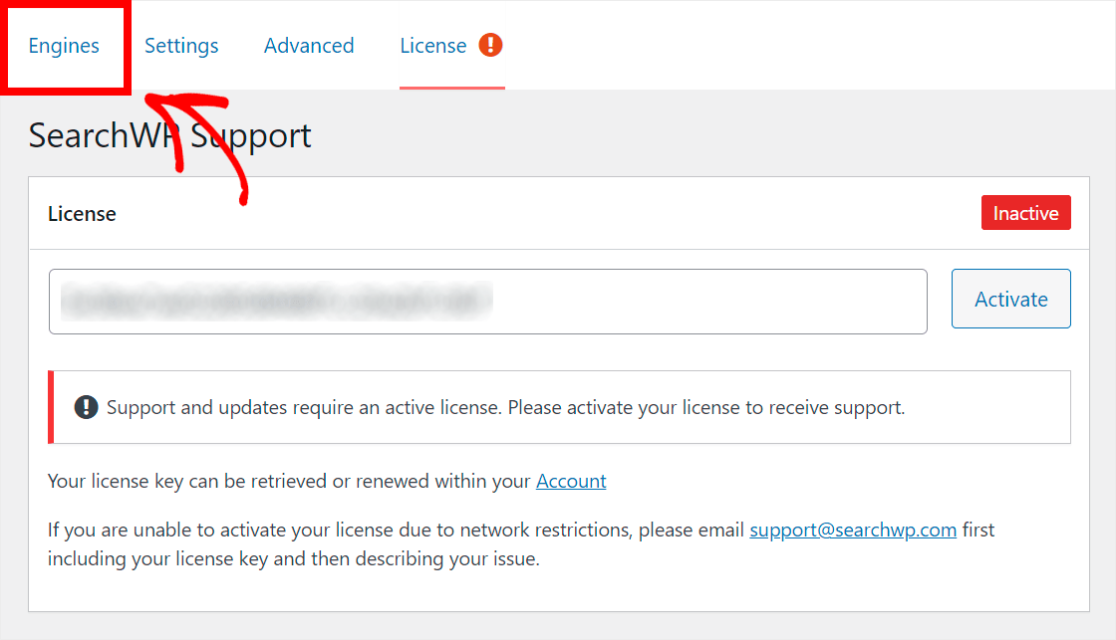This screenshot has height=640, width=1116.
Task: Click the network restrictions help paragraph
Action: coord(521,544)
